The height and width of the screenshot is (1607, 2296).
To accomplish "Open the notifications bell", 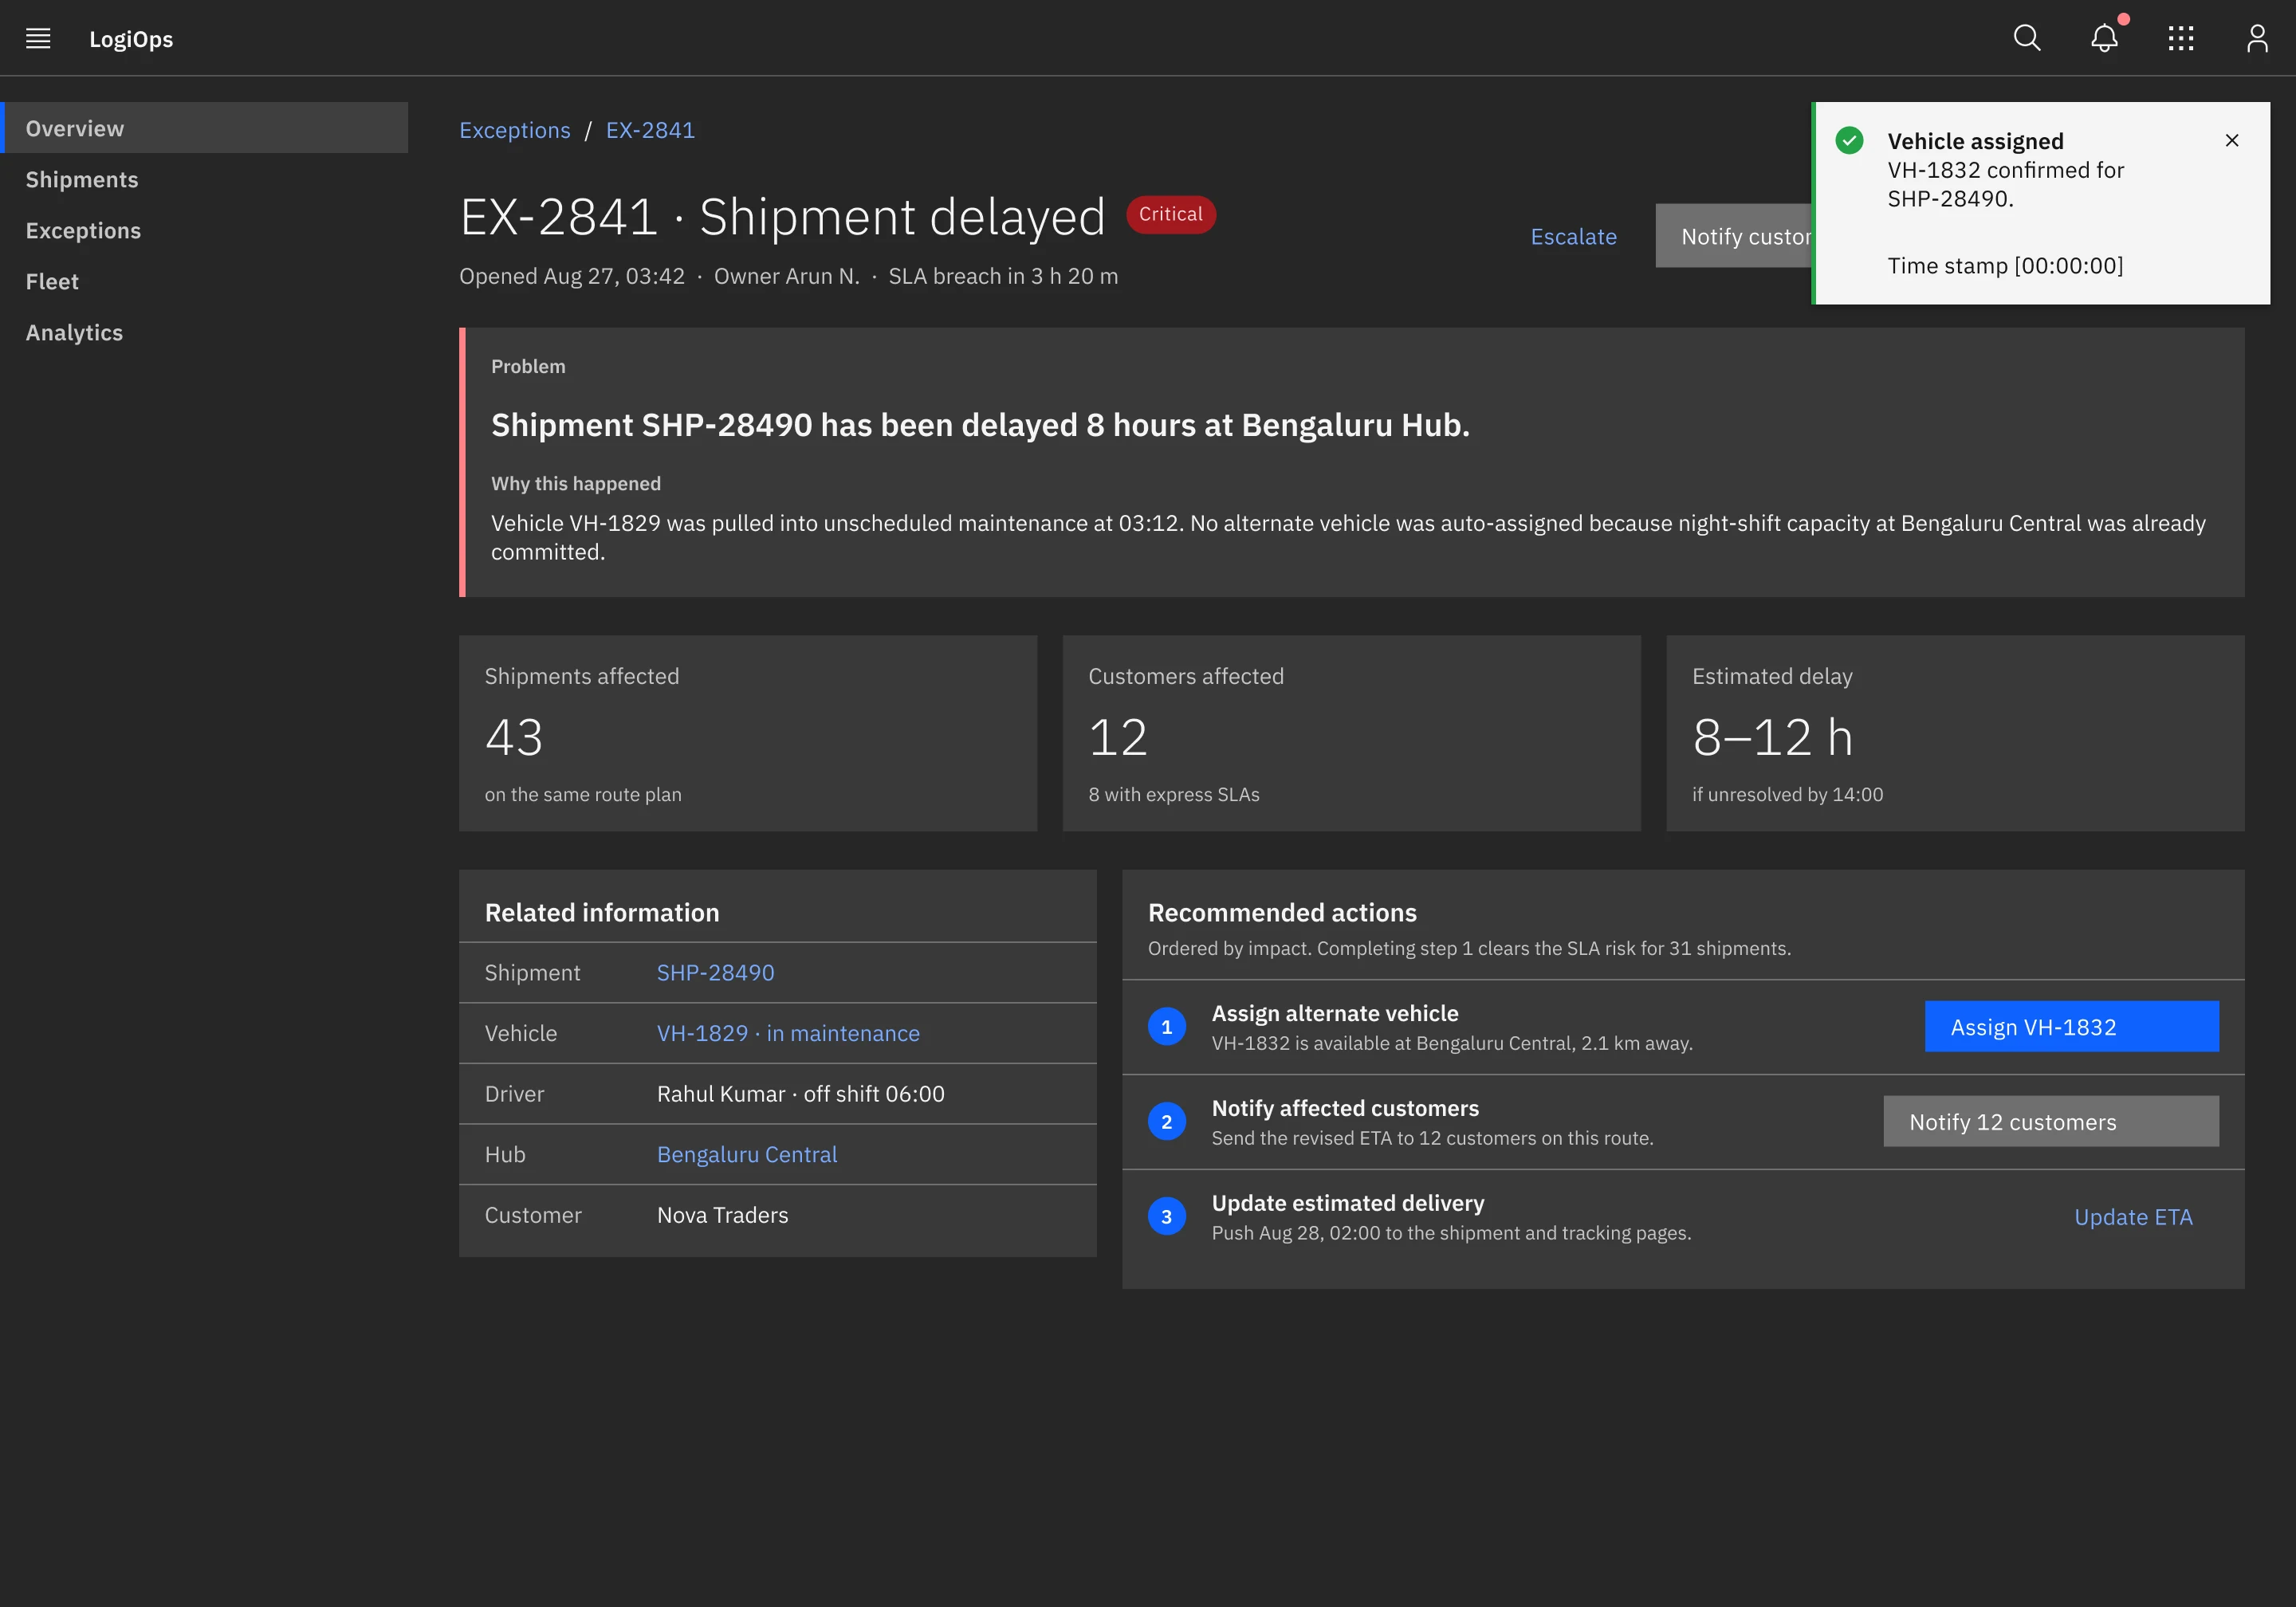I will coord(2104,38).
